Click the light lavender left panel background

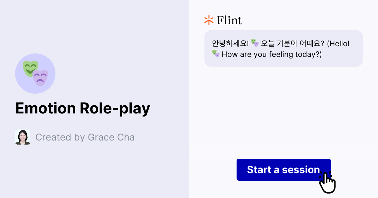tap(94, 173)
